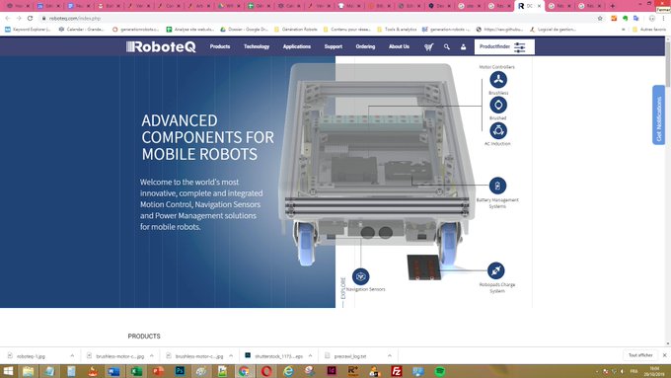Open Battery Management Systems icon
The height and width of the screenshot is (378, 671).
(497, 186)
